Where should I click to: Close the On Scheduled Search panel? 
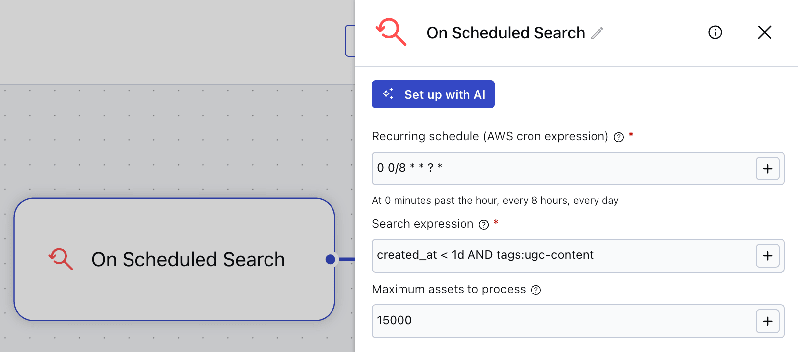764,33
